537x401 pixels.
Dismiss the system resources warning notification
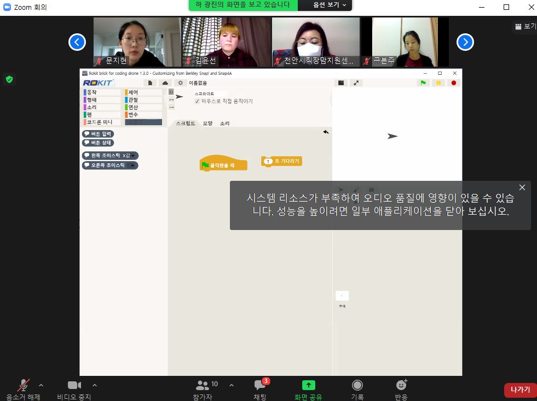522,187
